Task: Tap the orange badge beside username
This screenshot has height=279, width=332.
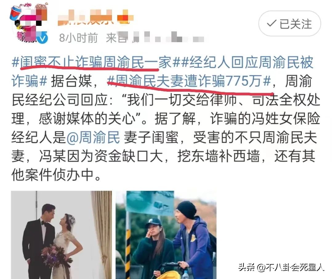Action: (x=125, y=17)
